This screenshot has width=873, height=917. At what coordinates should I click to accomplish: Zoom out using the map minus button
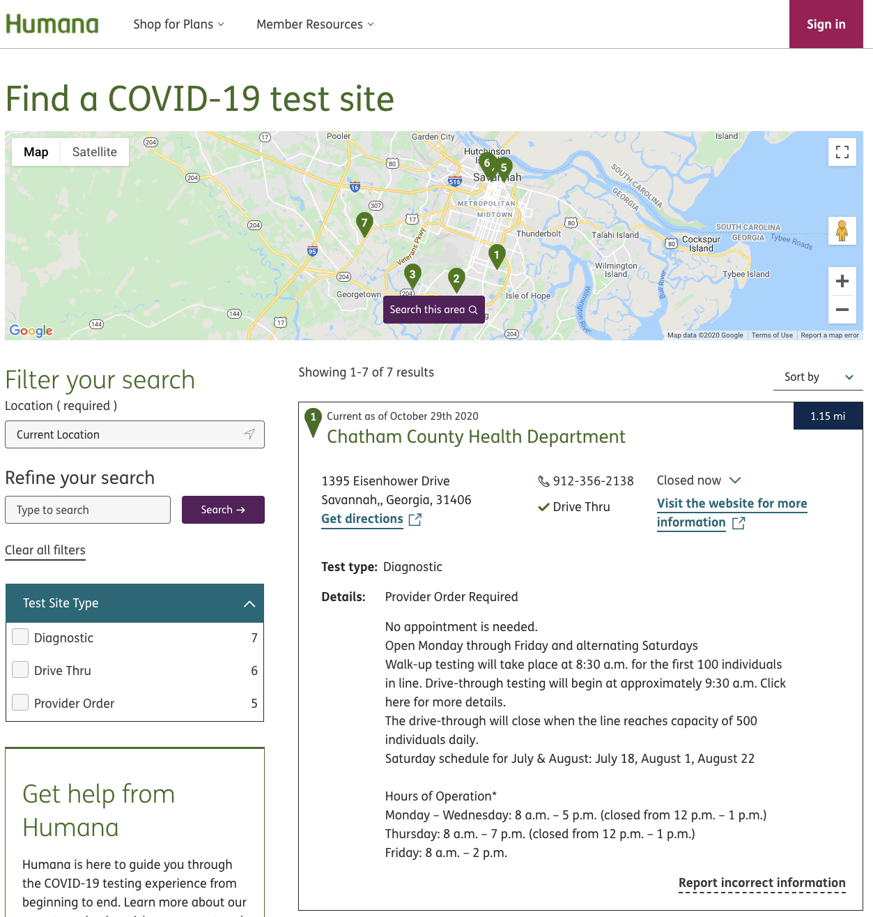point(842,310)
